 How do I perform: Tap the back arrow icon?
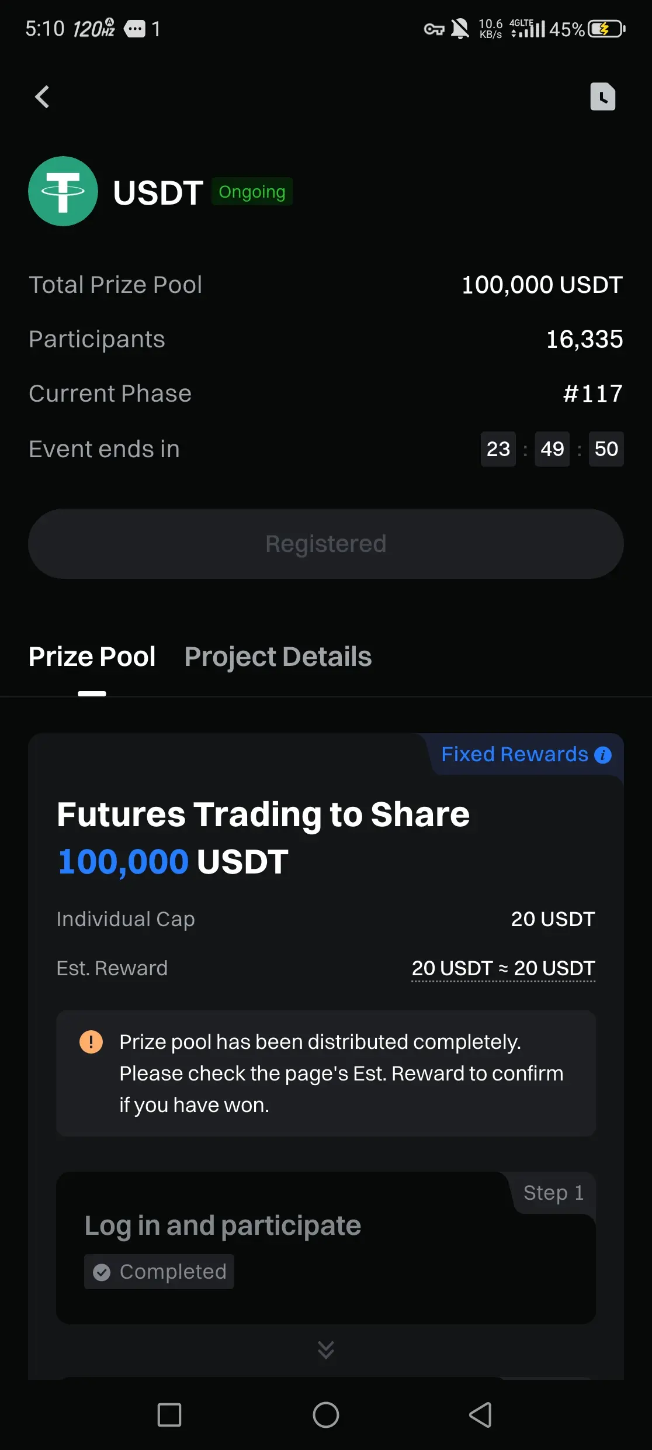(x=42, y=97)
